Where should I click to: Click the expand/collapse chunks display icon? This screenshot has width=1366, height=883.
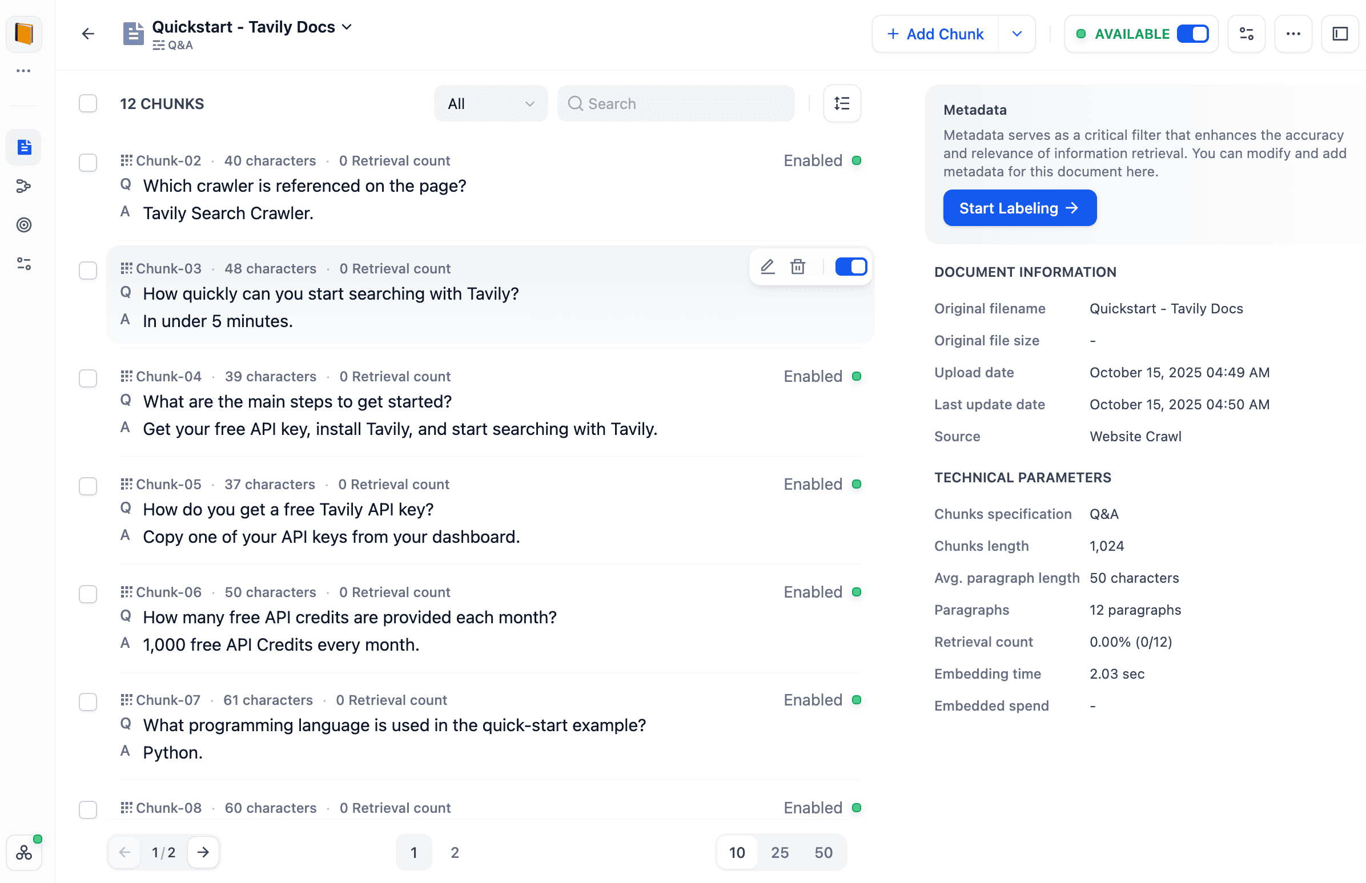coord(841,104)
